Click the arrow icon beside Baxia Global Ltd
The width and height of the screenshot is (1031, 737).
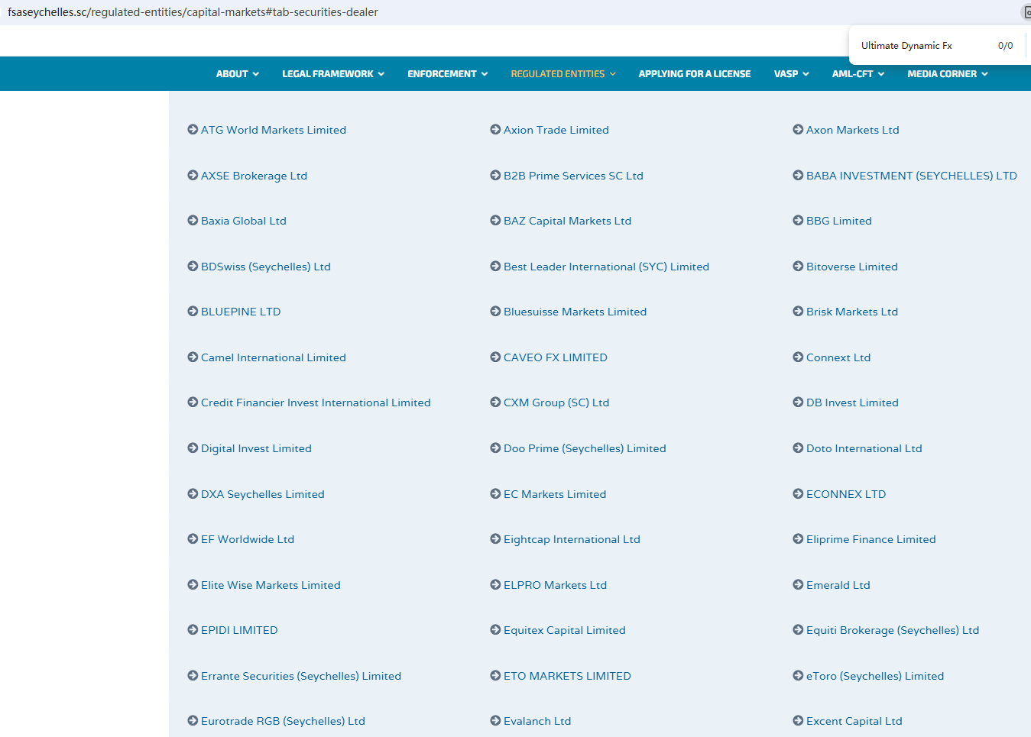(x=193, y=221)
